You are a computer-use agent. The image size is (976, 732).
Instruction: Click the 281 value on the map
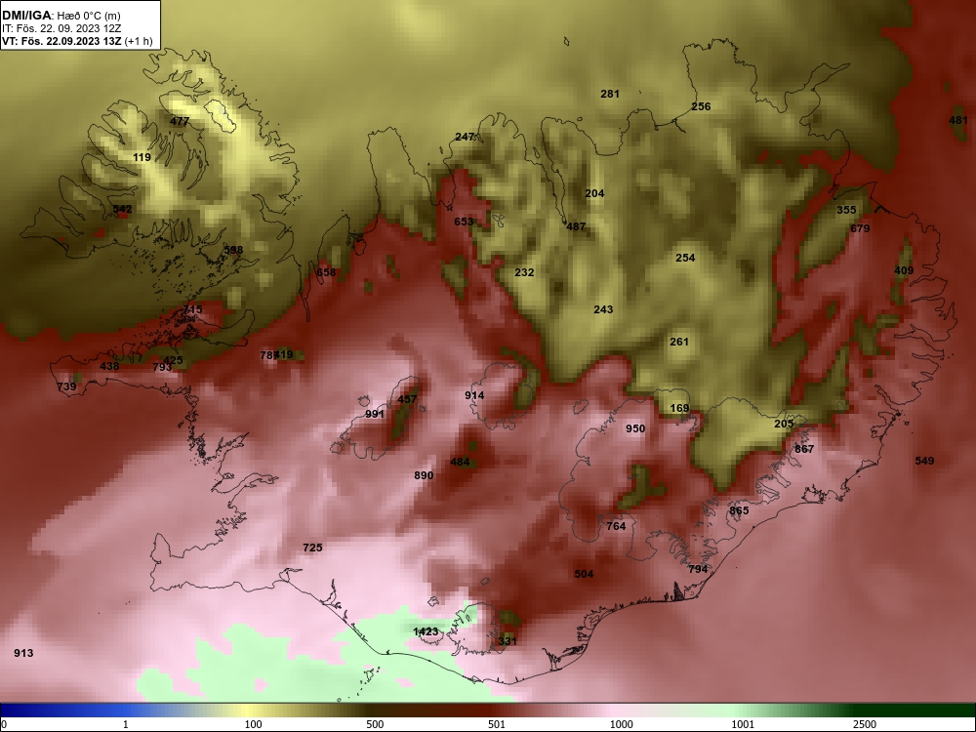pyautogui.click(x=610, y=94)
